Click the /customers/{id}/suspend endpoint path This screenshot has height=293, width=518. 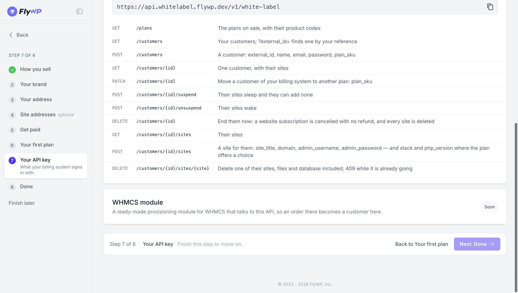coord(166,95)
